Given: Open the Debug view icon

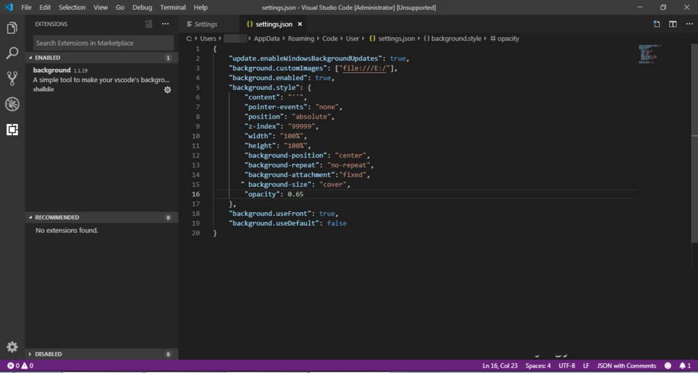Looking at the screenshot, I should (x=12, y=104).
